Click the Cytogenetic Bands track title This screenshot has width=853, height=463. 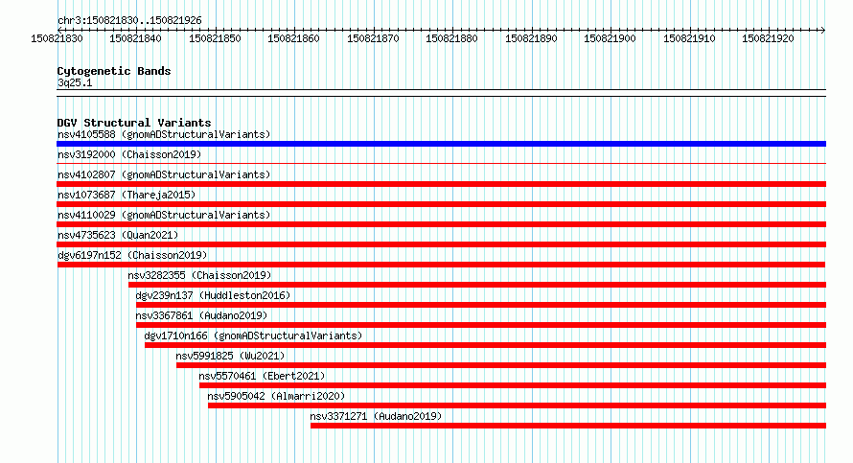click(114, 71)
